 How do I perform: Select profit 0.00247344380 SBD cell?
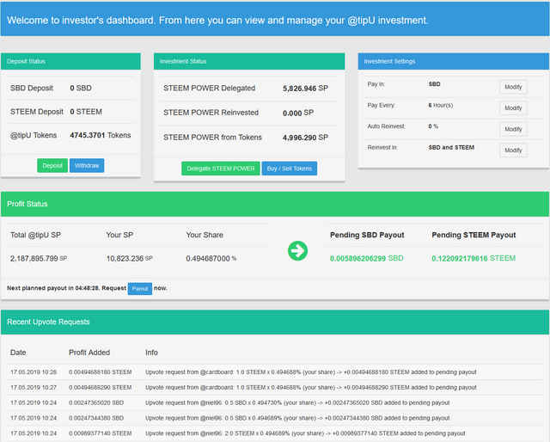[96, 418]
